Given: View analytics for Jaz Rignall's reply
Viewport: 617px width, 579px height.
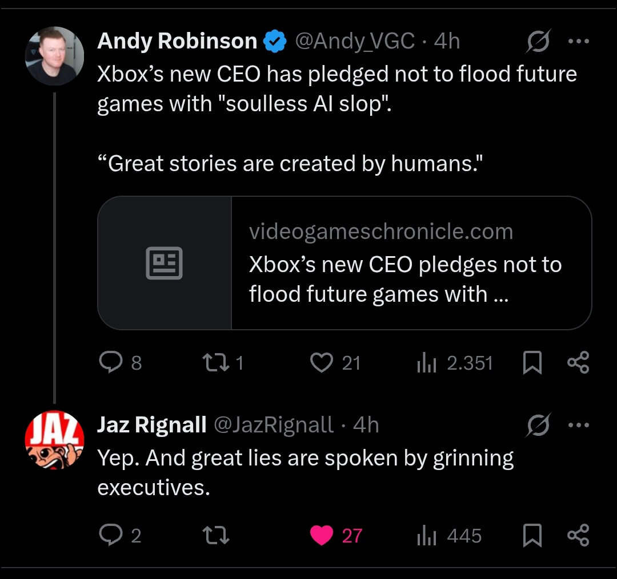Looking at the screenshot, I should [x=427, y=536].
